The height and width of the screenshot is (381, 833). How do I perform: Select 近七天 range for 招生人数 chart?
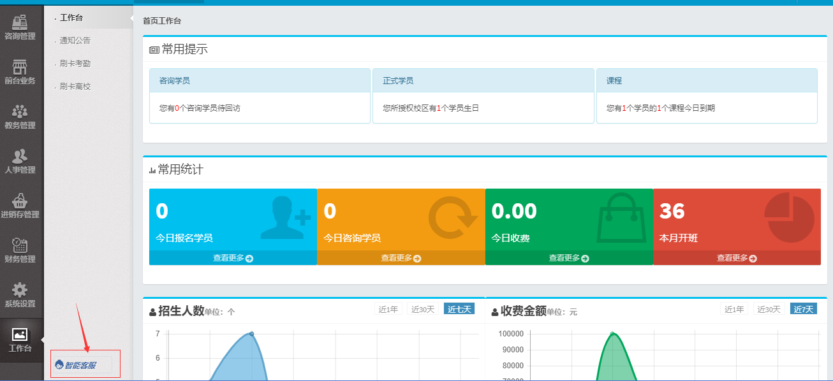pyautogui.click(x=459, y=309)
